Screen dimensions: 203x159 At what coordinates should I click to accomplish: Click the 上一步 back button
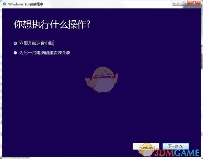[146, 146]
